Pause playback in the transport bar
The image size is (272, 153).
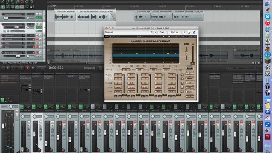point(17,68)
